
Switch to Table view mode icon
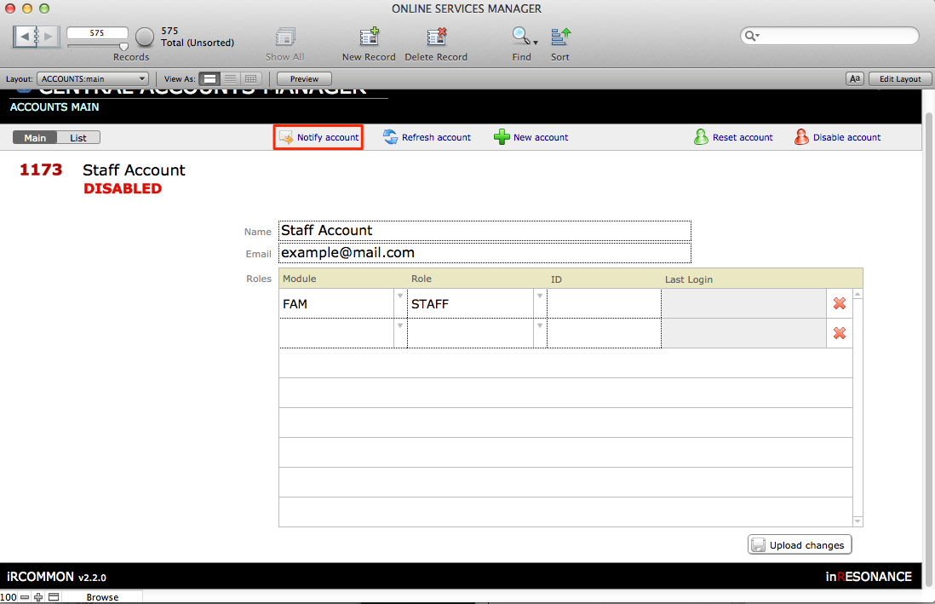click(250, 79)
